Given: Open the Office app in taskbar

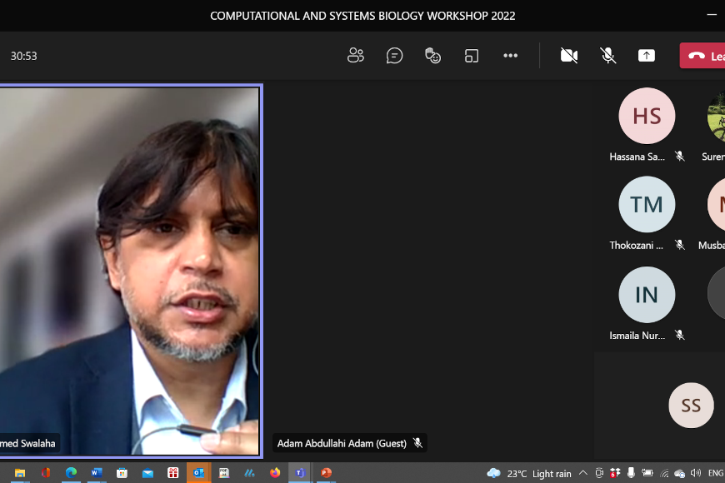Looking at the screenshot, I should coord(45,473).
